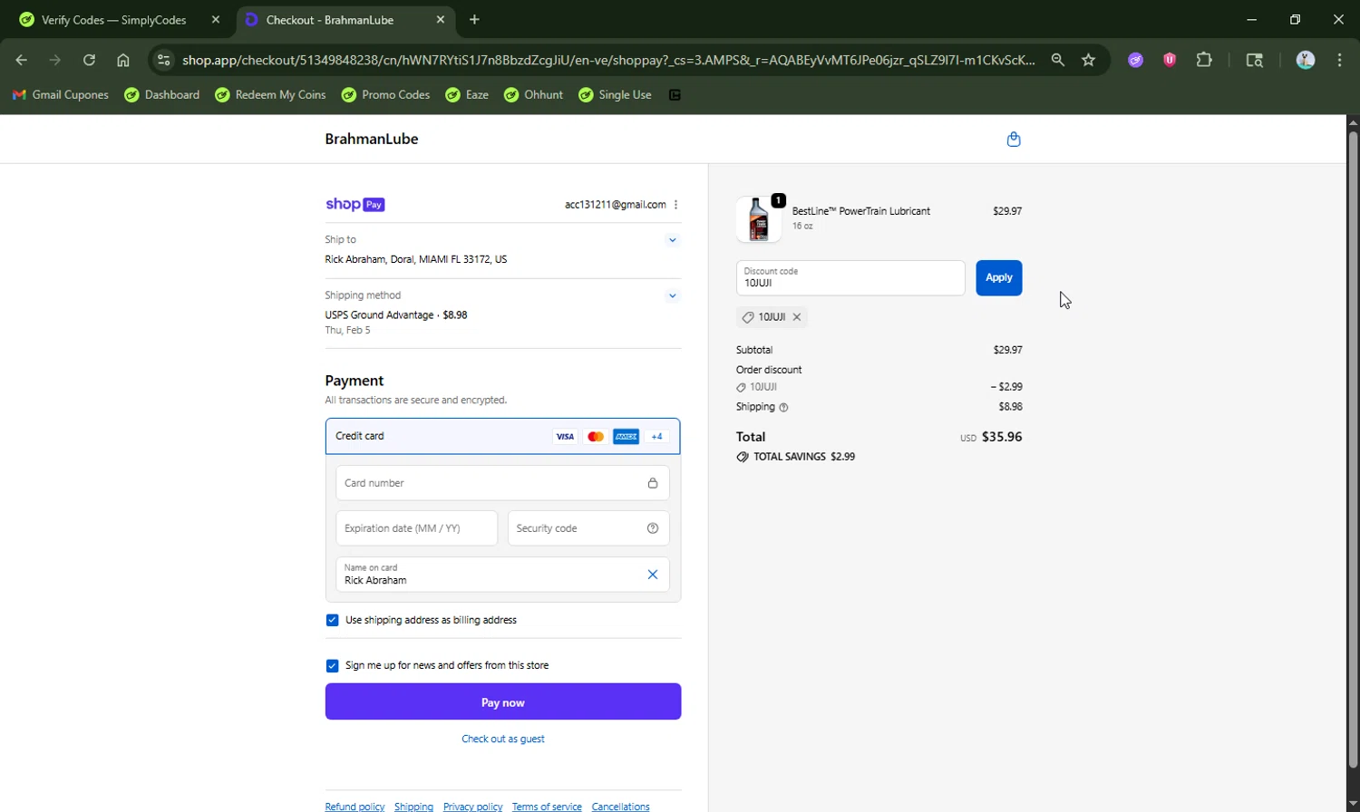The image size is (1360, 812).
Task: Click the site information icon in address bar
Action: coord(163,60)
